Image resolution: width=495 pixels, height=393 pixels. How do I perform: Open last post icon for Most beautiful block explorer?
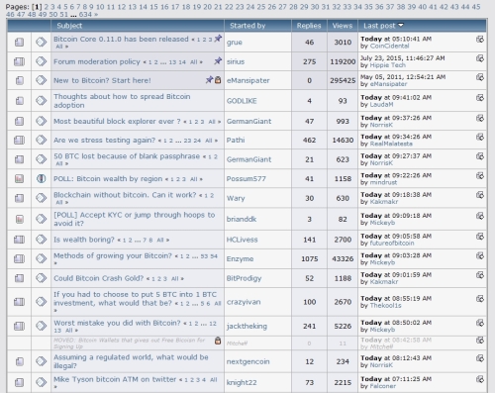[480, 118]
